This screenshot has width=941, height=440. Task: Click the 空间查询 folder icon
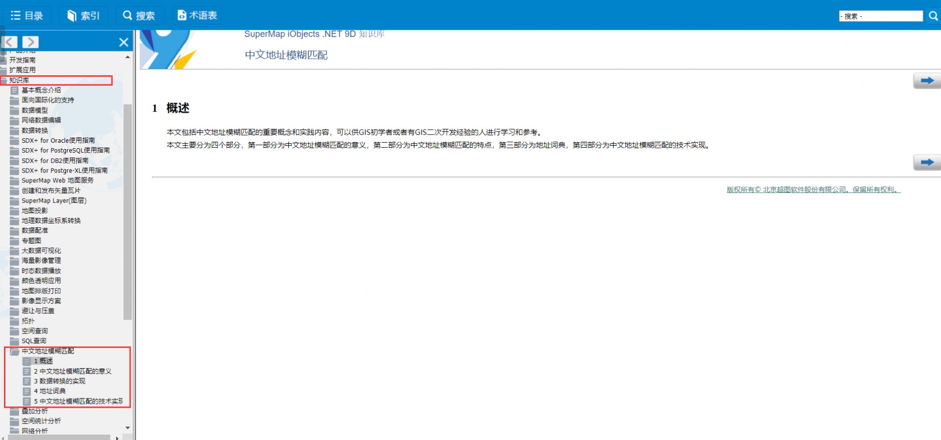(x=14, y=331)
